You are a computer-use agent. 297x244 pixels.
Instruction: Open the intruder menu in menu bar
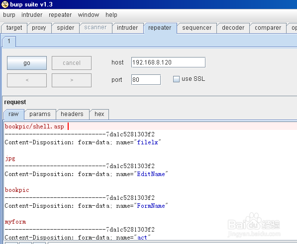[32, 15]
